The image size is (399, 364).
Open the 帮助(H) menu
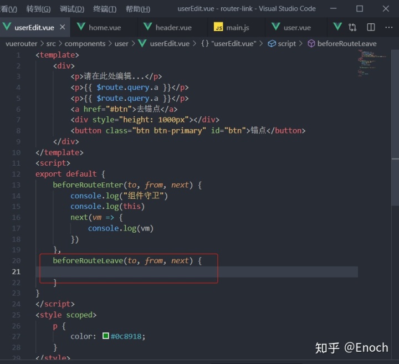coord(138,9)
